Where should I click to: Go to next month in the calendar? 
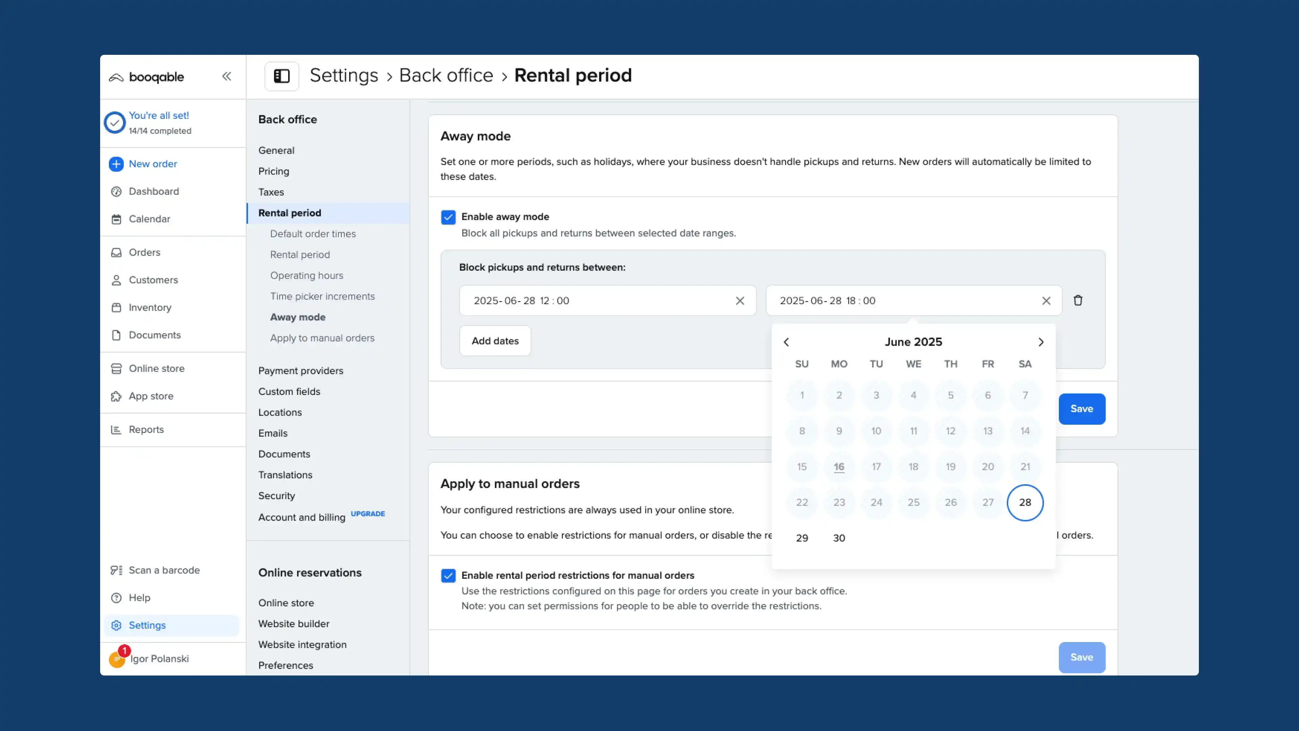point(1041,342)
